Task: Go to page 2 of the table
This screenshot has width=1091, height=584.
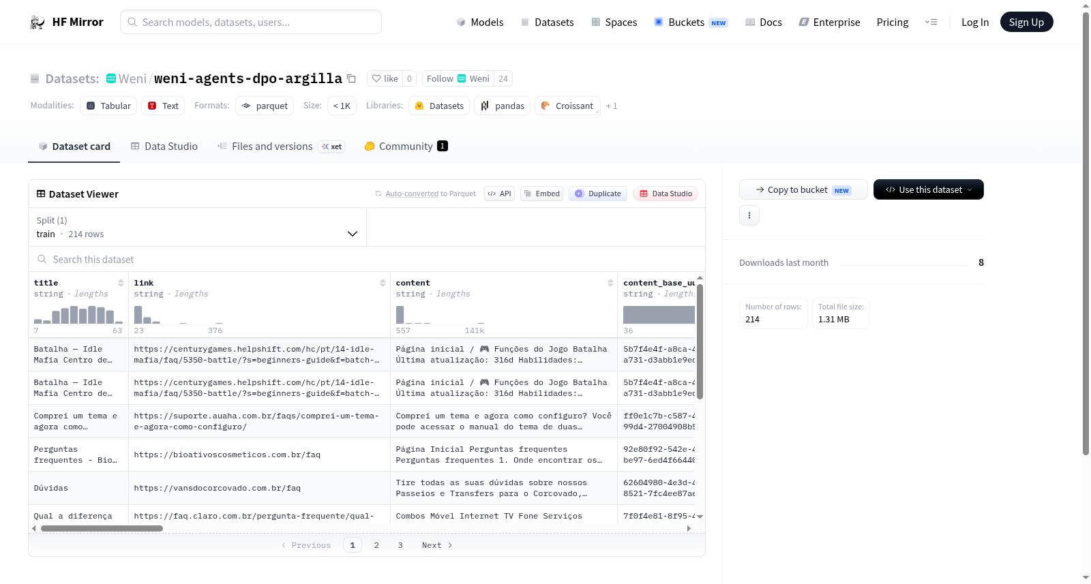Action: (376, 545)
